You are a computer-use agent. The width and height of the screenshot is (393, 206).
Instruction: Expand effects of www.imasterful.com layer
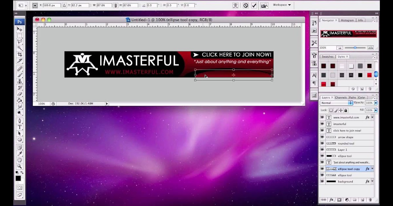pos(372,117)
